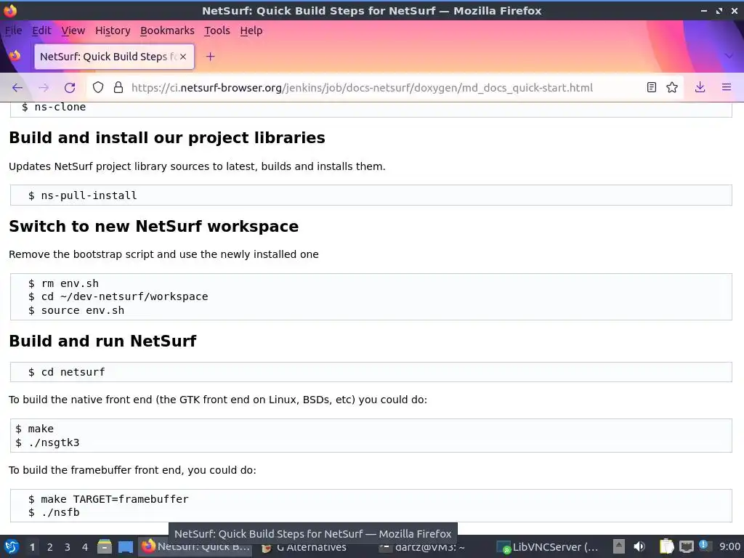Open the clipboard tray icon
Viewport: 744px width, 558px height.
click(666, 547)
